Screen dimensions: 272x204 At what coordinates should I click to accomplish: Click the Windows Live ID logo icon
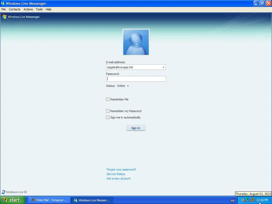click(x=3, y=192)
